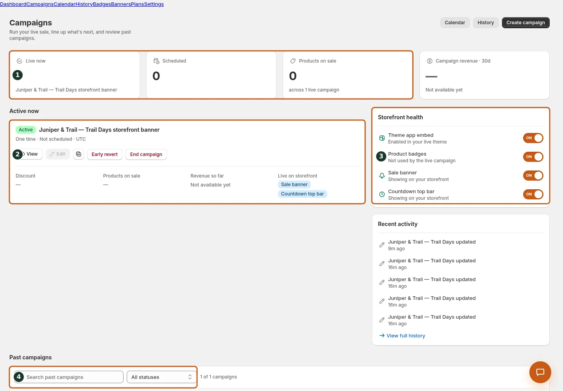Click "Juniper & Trail — Trail Days storefront banner" heading
563x391 pixels.
(x=99, y=130)
